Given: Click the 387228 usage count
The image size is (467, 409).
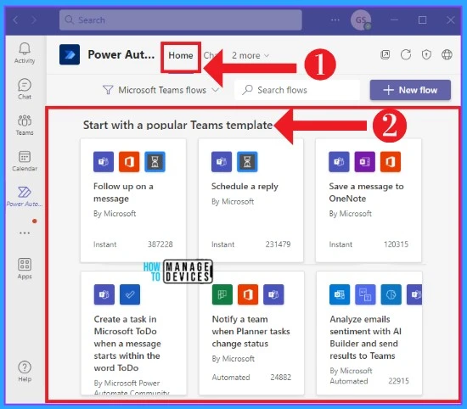Looking at the screenshot, I should click(160, 244).
